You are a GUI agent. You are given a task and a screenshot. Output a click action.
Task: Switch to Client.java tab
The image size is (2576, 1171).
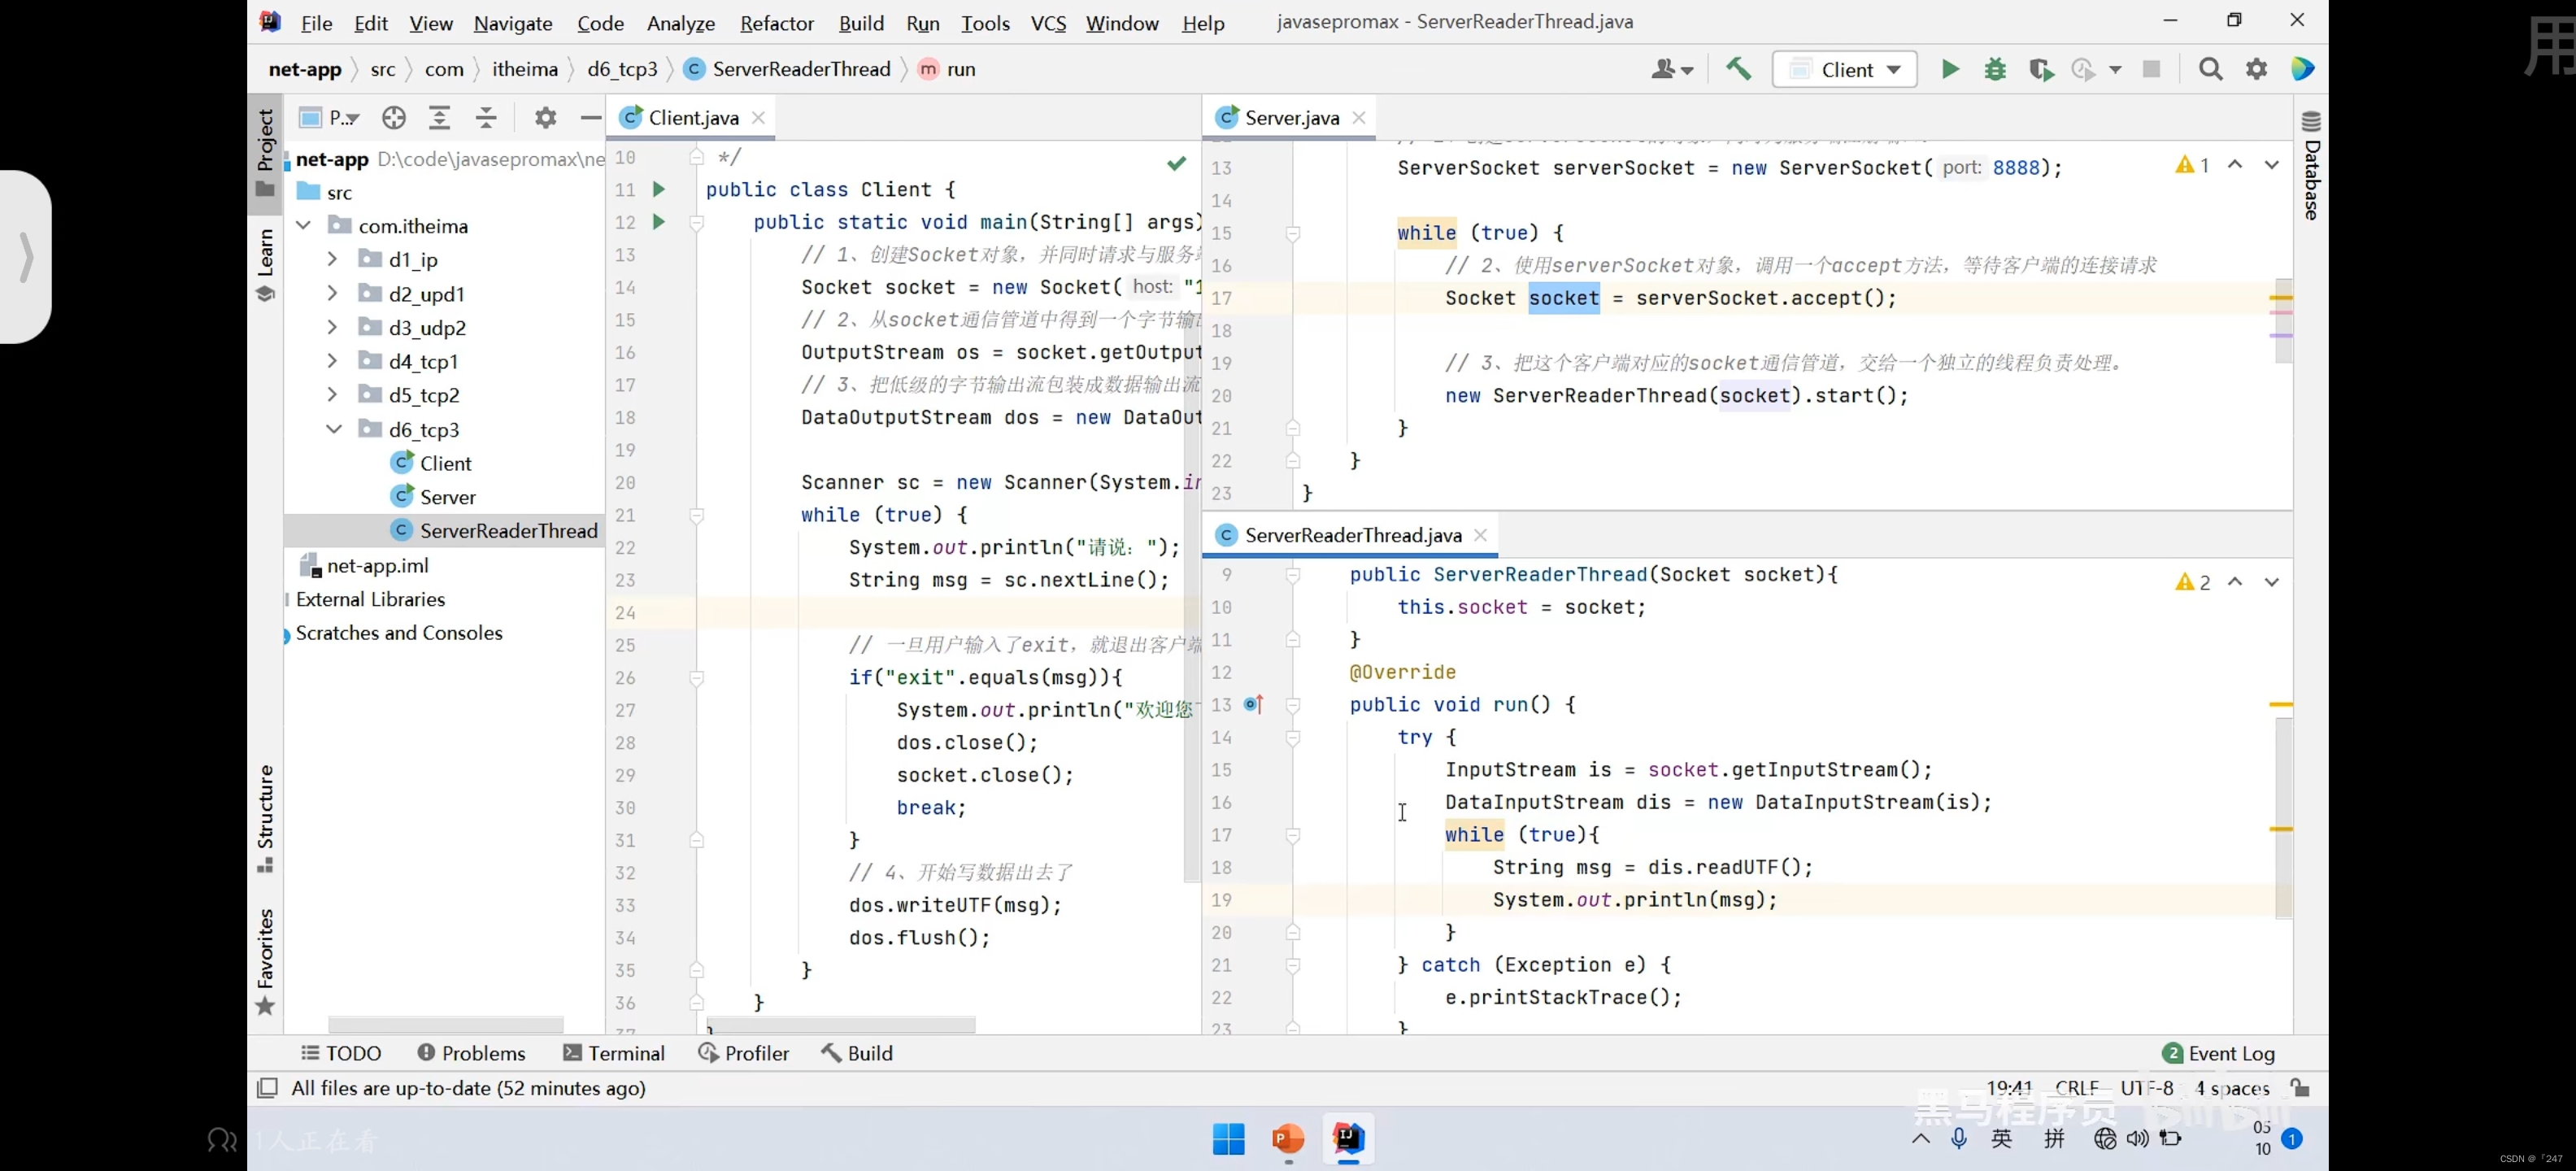(693, 118)
